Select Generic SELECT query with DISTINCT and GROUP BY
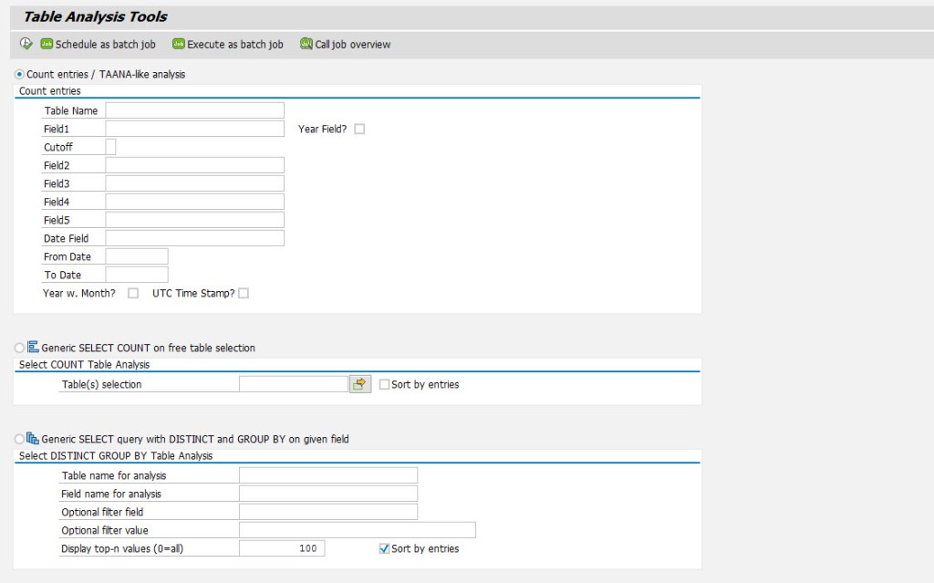This screenshot has width=934, height=583. click(x=18, y=439)
